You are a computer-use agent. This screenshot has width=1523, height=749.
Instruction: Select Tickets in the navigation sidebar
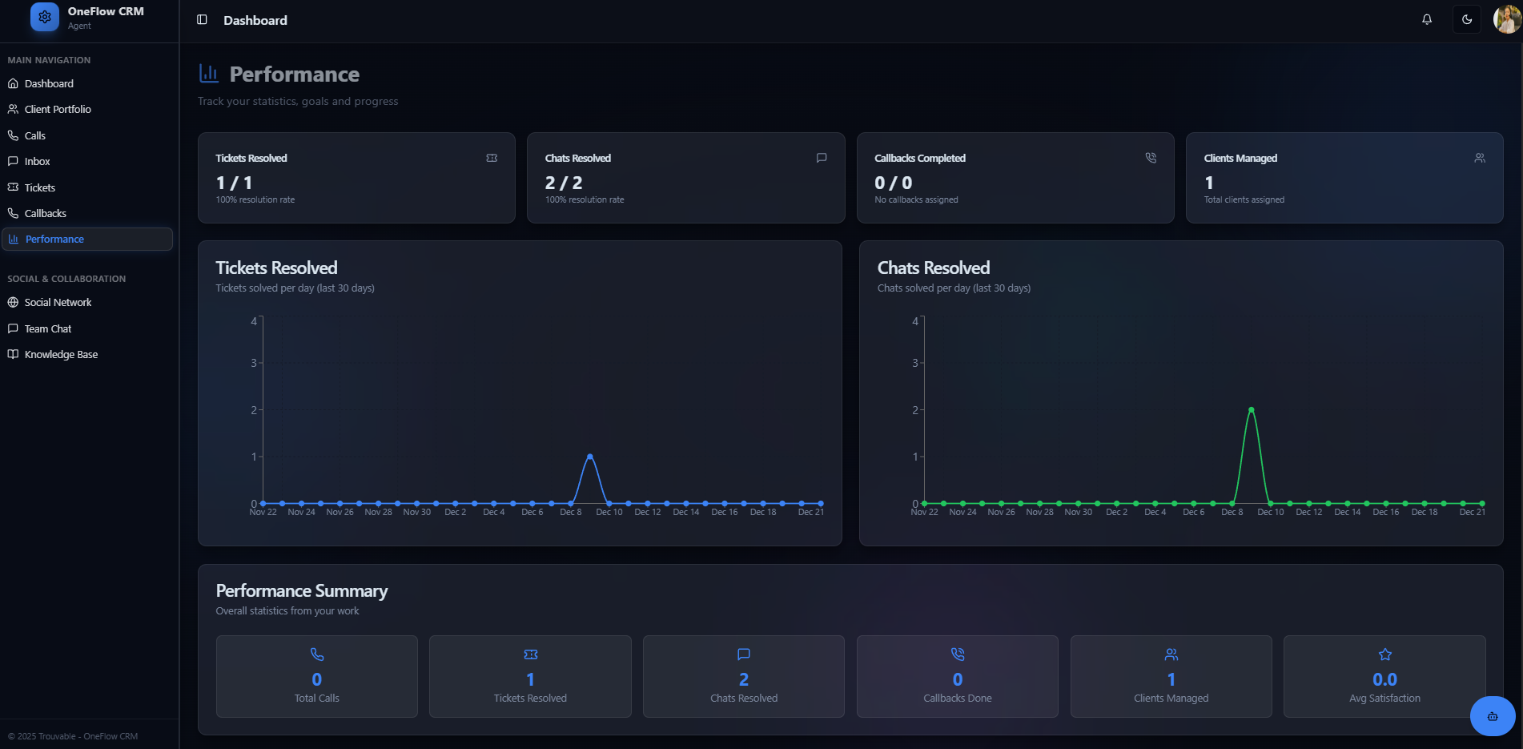click(40, 187)
